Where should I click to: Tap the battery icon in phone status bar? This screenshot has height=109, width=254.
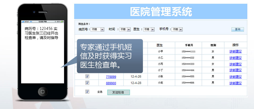(62, 21)
